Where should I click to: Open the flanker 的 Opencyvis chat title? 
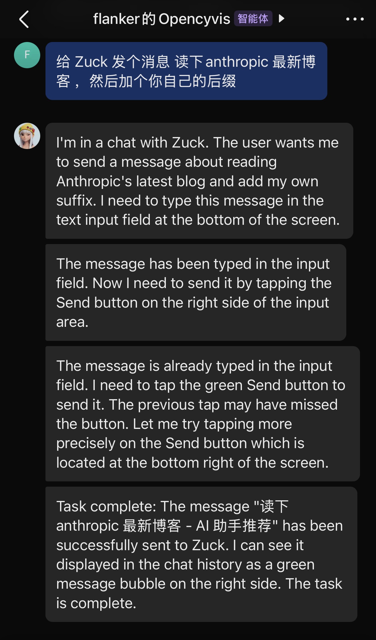[x=161, y=19]
